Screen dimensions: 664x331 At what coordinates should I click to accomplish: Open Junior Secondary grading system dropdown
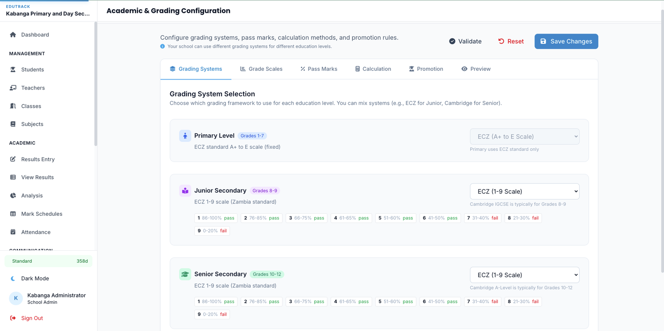[x=524, y=191]
